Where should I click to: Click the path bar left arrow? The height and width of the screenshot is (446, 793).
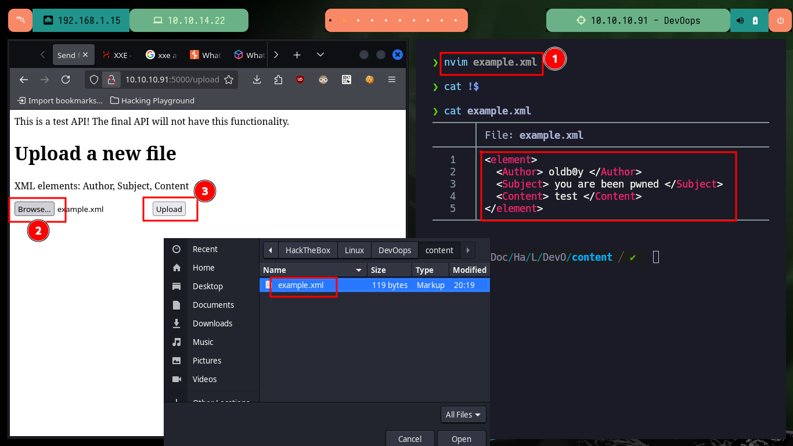(x=271, y=250)
